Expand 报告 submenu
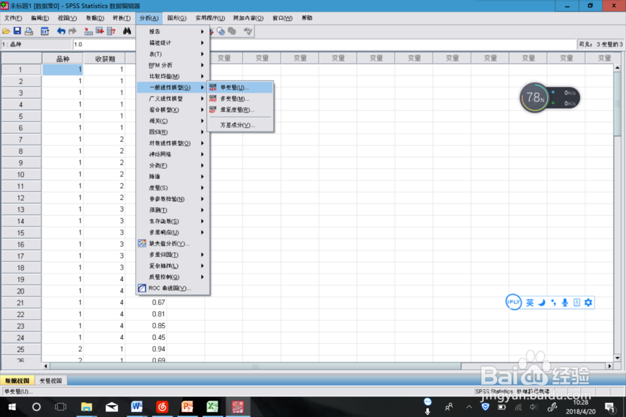The image size is (626, 417). (173, 31)
